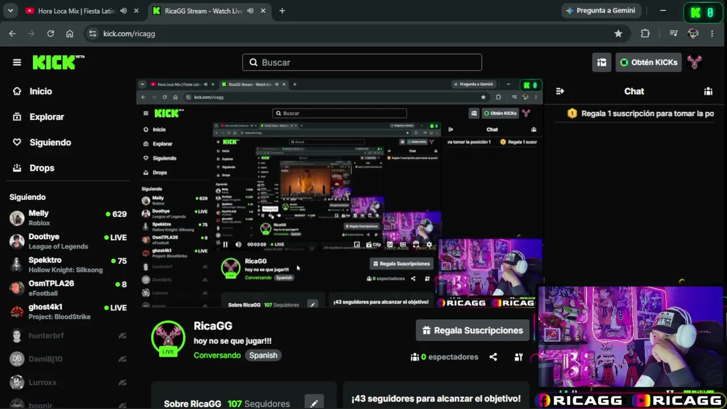Screen dimensions: 727x409
Task: Click the Spanish language tag
Action: [x=263, y=355]
